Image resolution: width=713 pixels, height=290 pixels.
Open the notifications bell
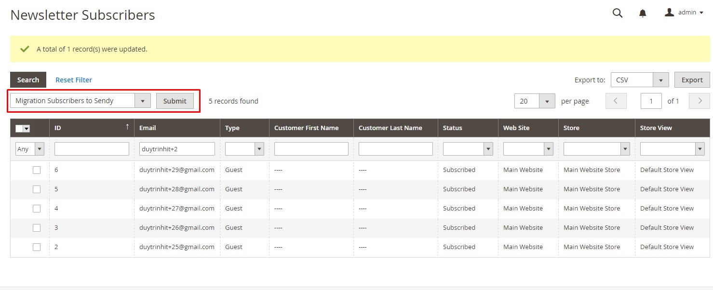tap(643, 13)
